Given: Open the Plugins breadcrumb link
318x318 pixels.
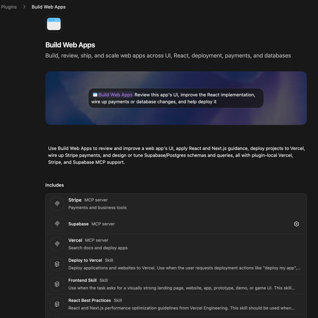Looking at the screenshot, I should click(x=9, y=7).
